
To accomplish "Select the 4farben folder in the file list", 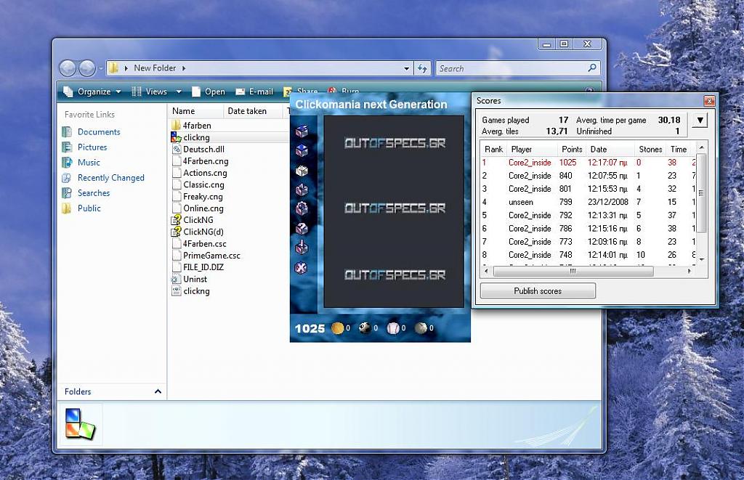I will (191, 125).
